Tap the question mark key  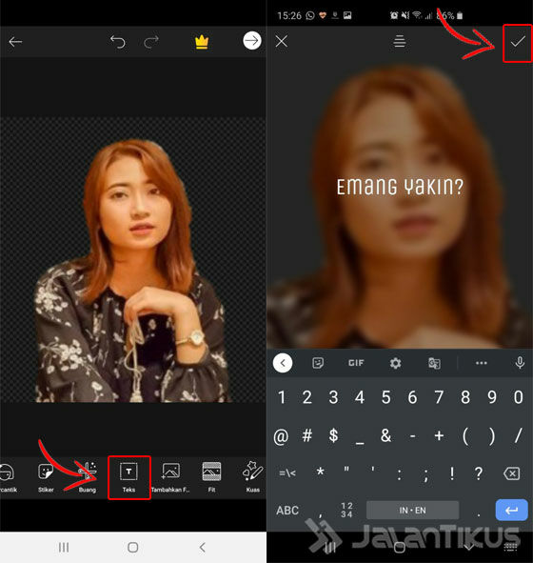click(479, 474)
